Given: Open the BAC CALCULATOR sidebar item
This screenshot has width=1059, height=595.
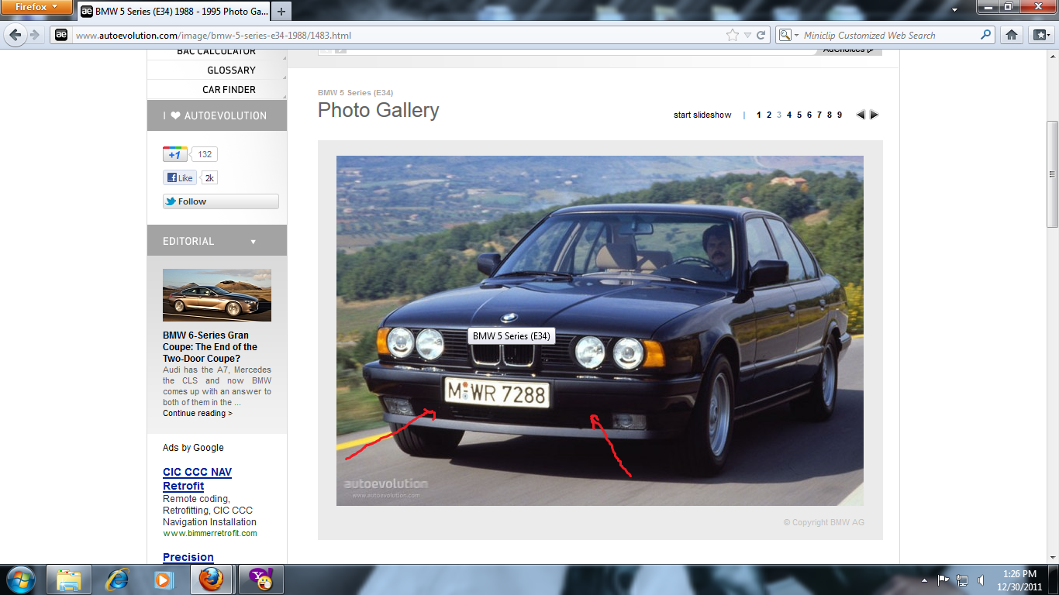Looking at the screenshot, I should point(216,53).
